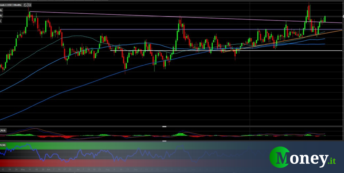
Task: Click 'Jun' on the date axis
Action: coord(48,170)
